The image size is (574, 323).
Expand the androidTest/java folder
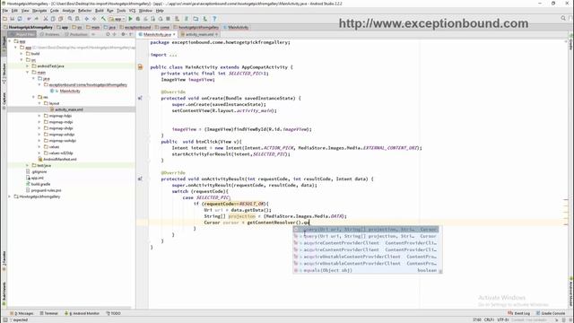tap(28, 65)
